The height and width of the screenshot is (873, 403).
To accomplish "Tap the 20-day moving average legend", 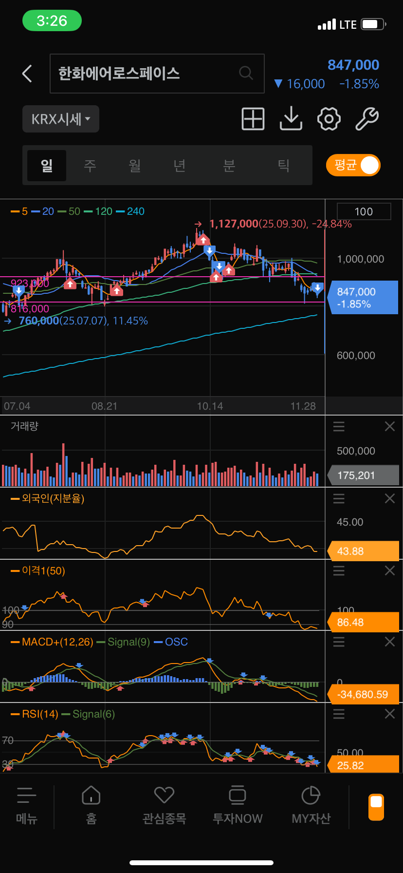I will pos(43,211).
